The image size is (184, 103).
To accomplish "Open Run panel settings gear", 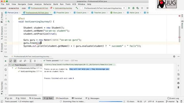I will coord(174,56).
